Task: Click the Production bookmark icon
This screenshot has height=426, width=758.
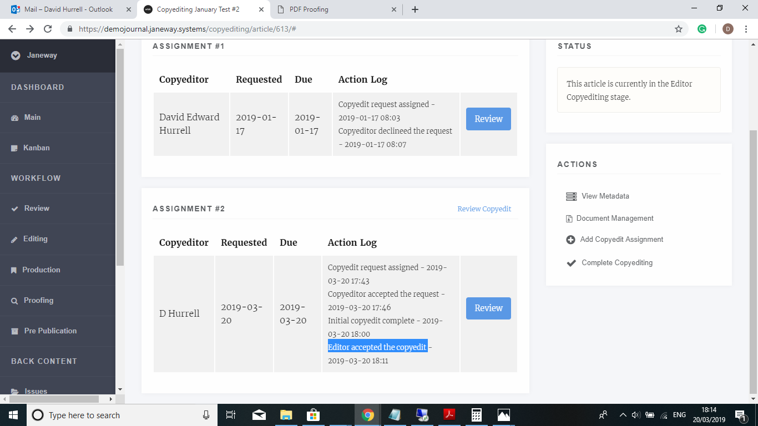Action: click(x=14, y=270)
